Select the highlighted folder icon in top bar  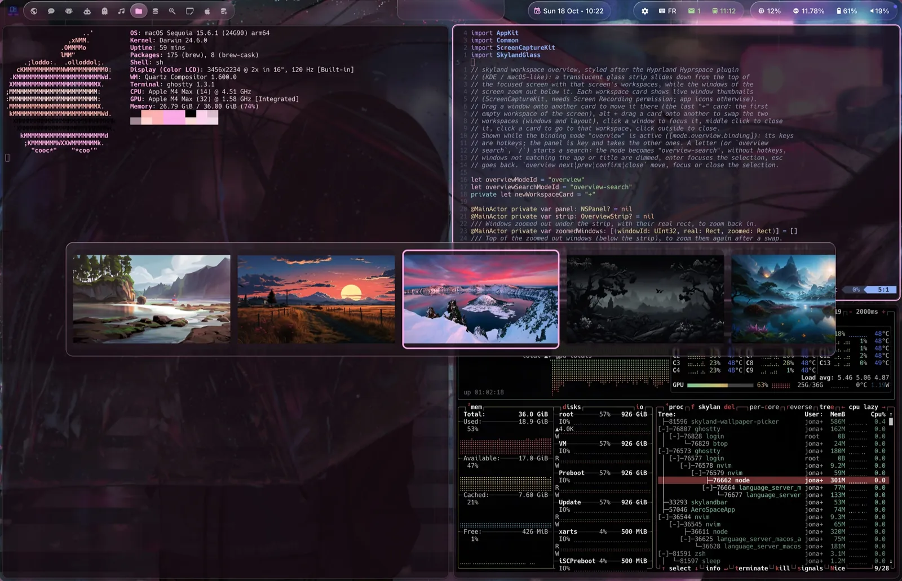139,11
